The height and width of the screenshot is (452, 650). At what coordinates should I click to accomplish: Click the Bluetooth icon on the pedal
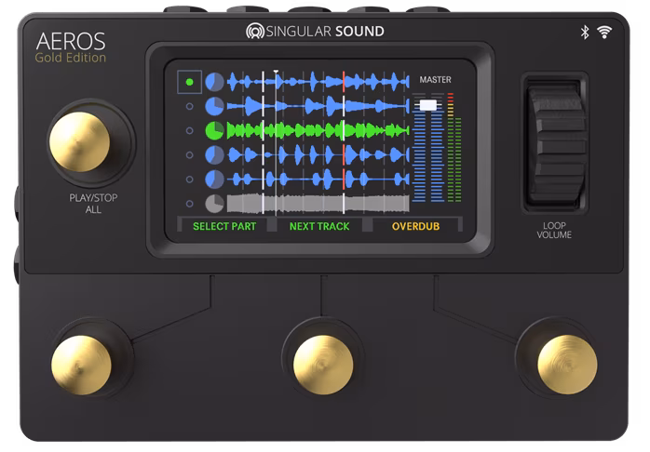(x=585, y=32)
